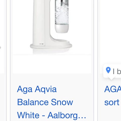Open the AGA product link on the next card
Viewport: 121px width, 121px height.
113,96
